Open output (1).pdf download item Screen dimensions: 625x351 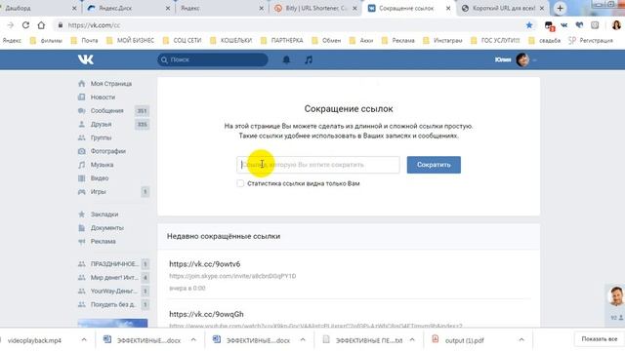(x=458, y=340)
